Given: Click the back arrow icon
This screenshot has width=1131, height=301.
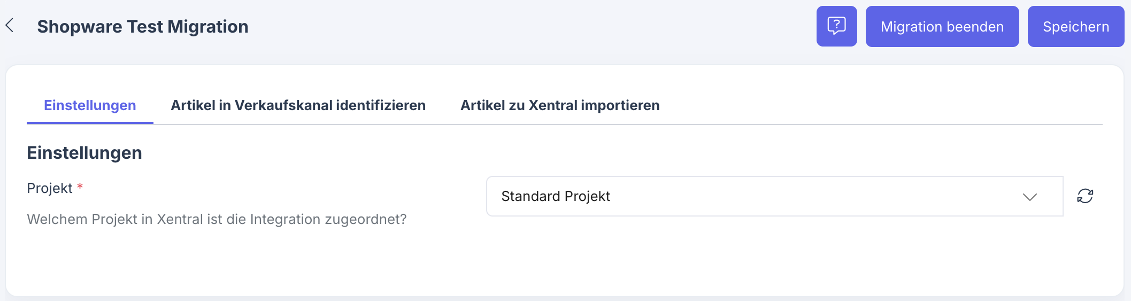Looking at the screenshot, I should pyautogui.click(x=10, y=25).
